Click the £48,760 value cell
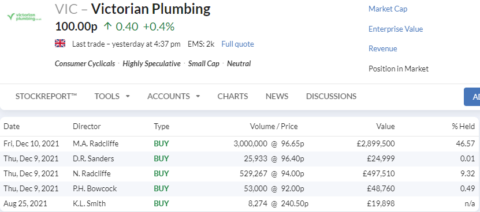Image resolution: width=480 pixels, height=212 pixels. (381, 188)
